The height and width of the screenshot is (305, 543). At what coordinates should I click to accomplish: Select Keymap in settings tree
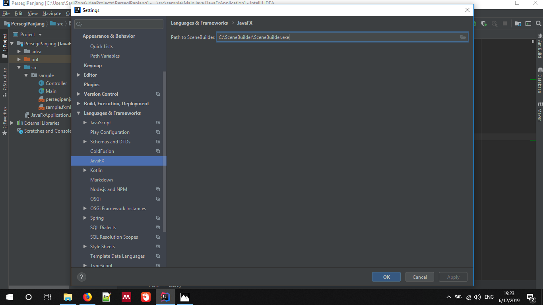tap(93, 66)
